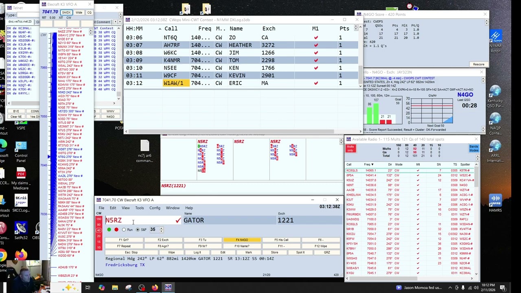Click the Log It button
Image resolution: width=521 pixels, height=293 pixels.
tap(197, 252)
